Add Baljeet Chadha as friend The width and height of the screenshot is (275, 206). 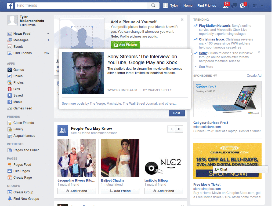pos(120,191)
